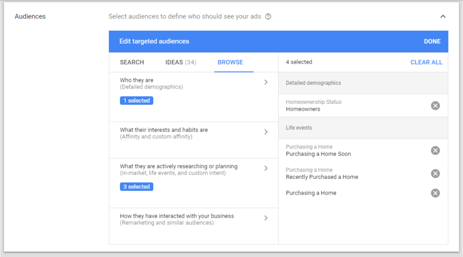Expand interests and habits chevron arrow
Image resolution: width=463 pixels, height=257 pixels.
(266, 132)
